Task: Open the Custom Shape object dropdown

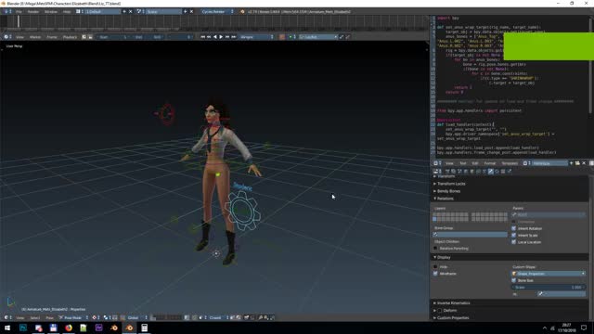Action: [549, 274]
